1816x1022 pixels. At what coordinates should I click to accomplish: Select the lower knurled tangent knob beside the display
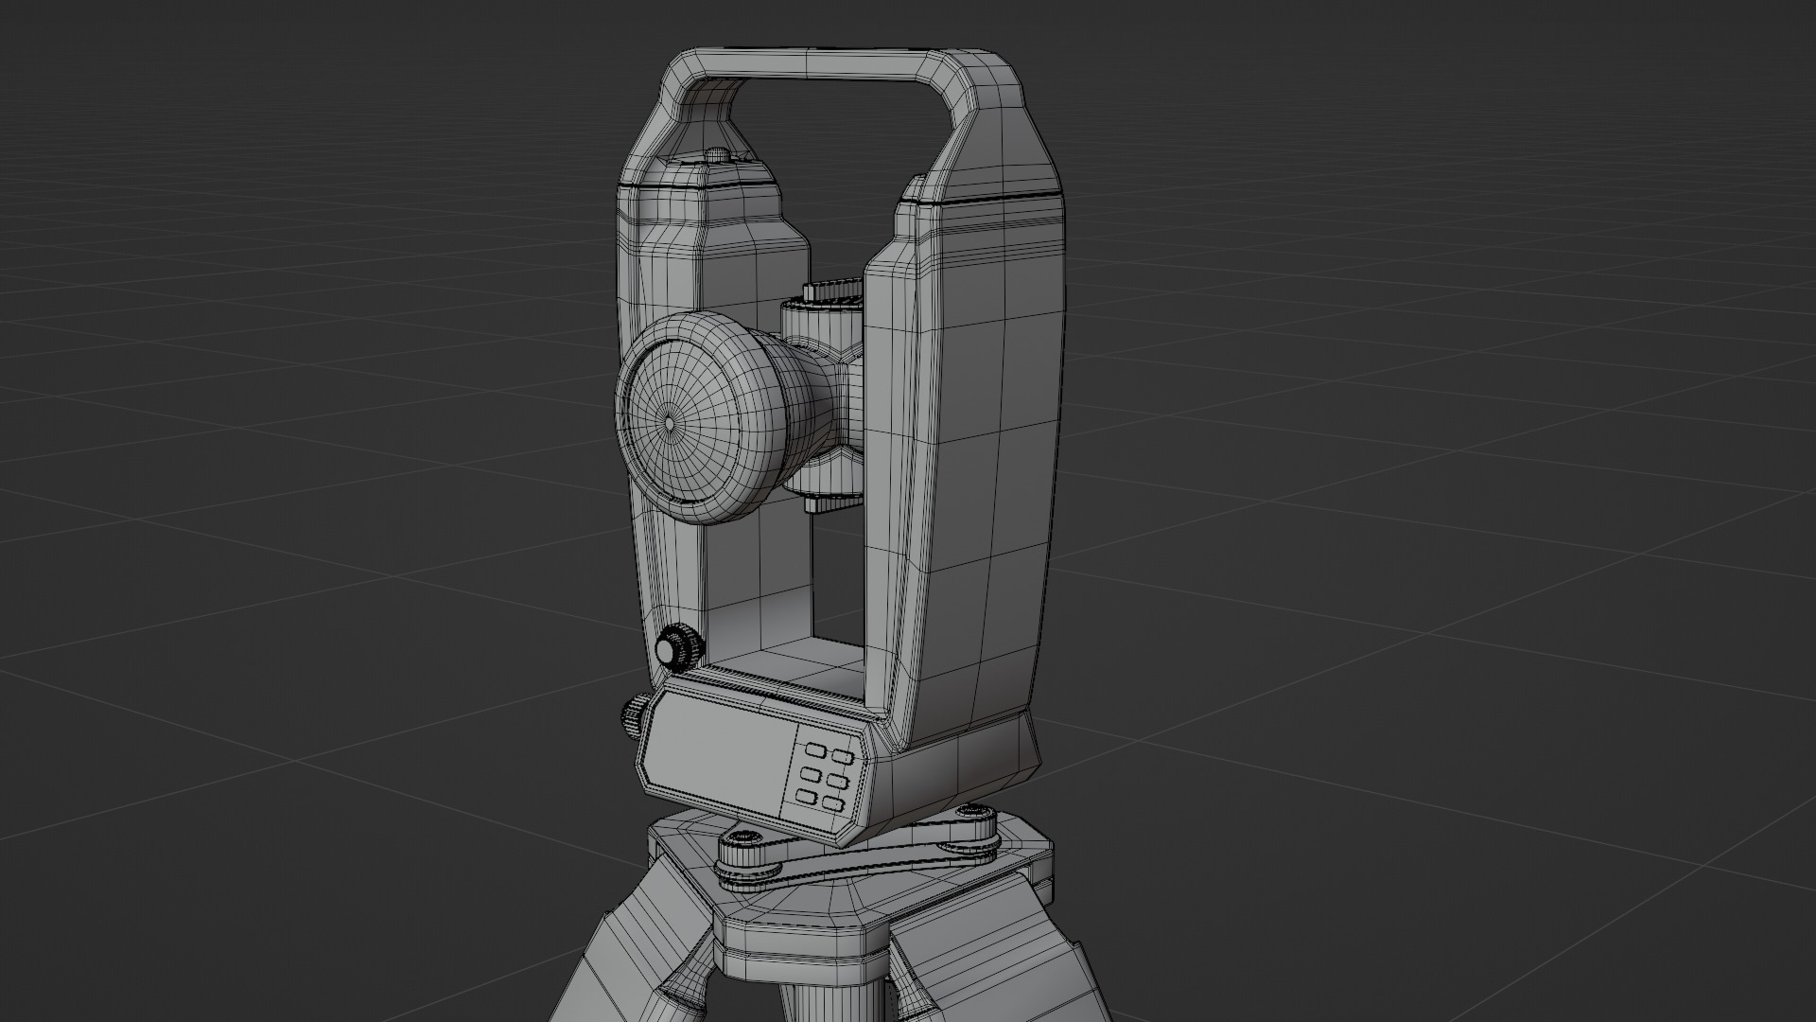click(x=635, y=717)
